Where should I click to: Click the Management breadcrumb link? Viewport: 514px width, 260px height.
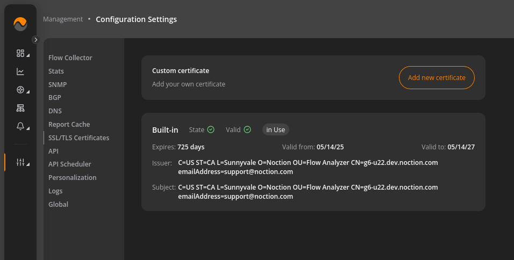coord(63,19)
